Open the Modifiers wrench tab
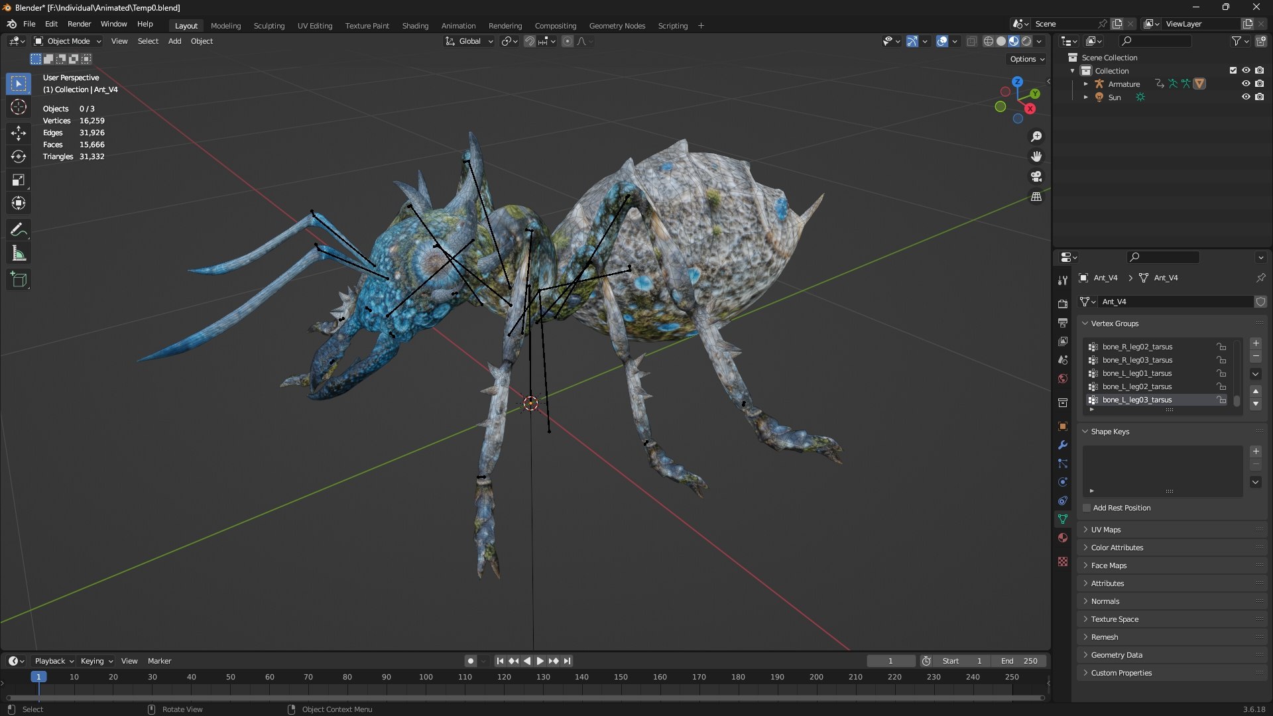 [1063, 445]
